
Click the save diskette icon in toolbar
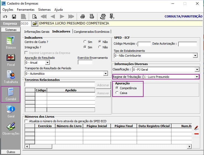(14, 16)
